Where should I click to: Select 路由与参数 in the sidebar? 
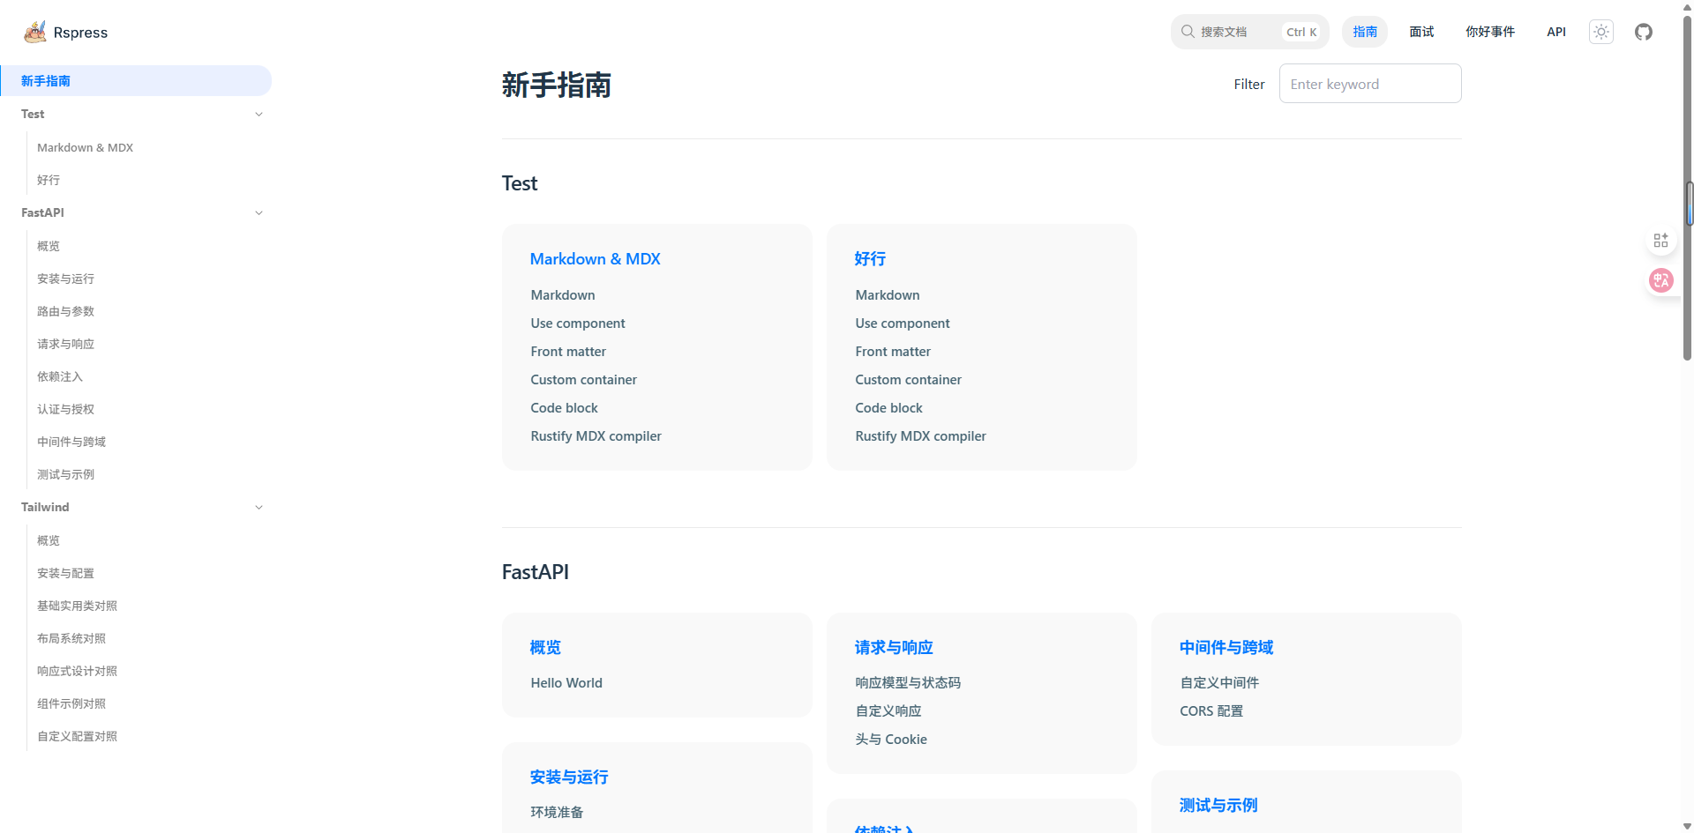[x=65, y=311]
